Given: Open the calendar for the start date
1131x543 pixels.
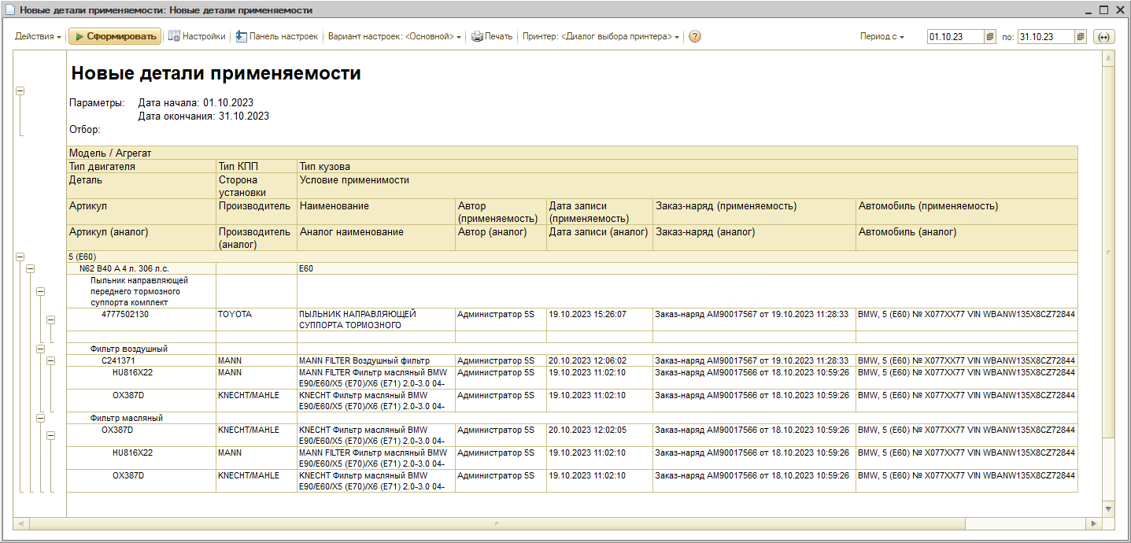Looking at the screenshot, I should [991, 36].
